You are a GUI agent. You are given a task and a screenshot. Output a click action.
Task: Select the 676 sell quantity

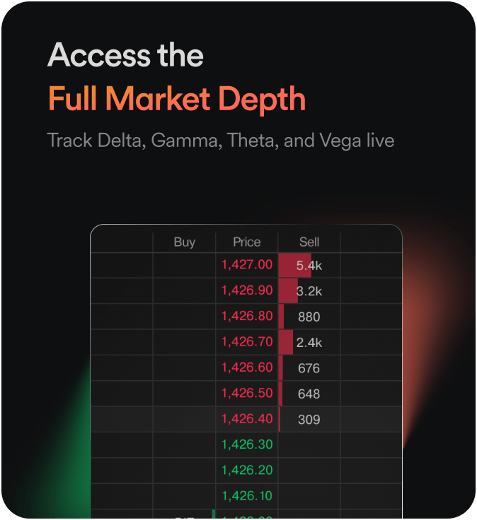click(309, 368)
